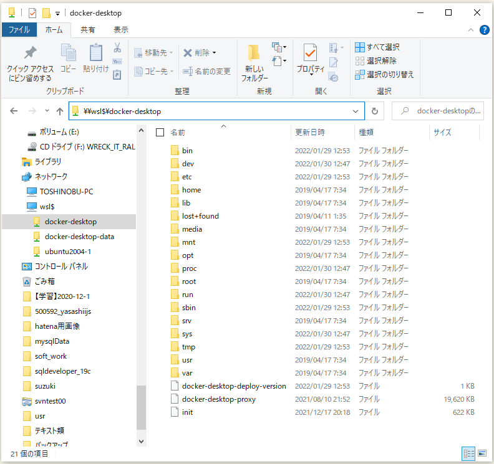Open the Recycle Bin (ごみ箱) item
The width and height of the screenshot is (494, 464).
click(38, 282)
